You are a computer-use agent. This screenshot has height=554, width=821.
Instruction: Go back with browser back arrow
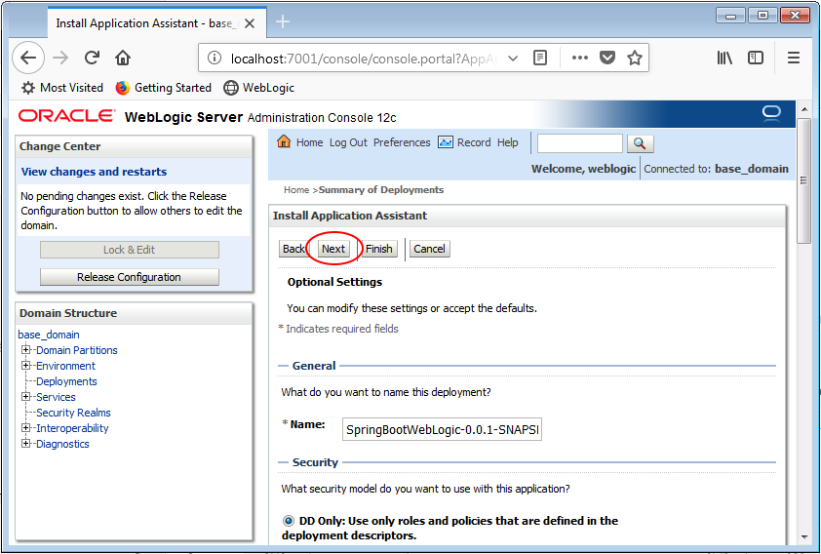tap(28, 58)
